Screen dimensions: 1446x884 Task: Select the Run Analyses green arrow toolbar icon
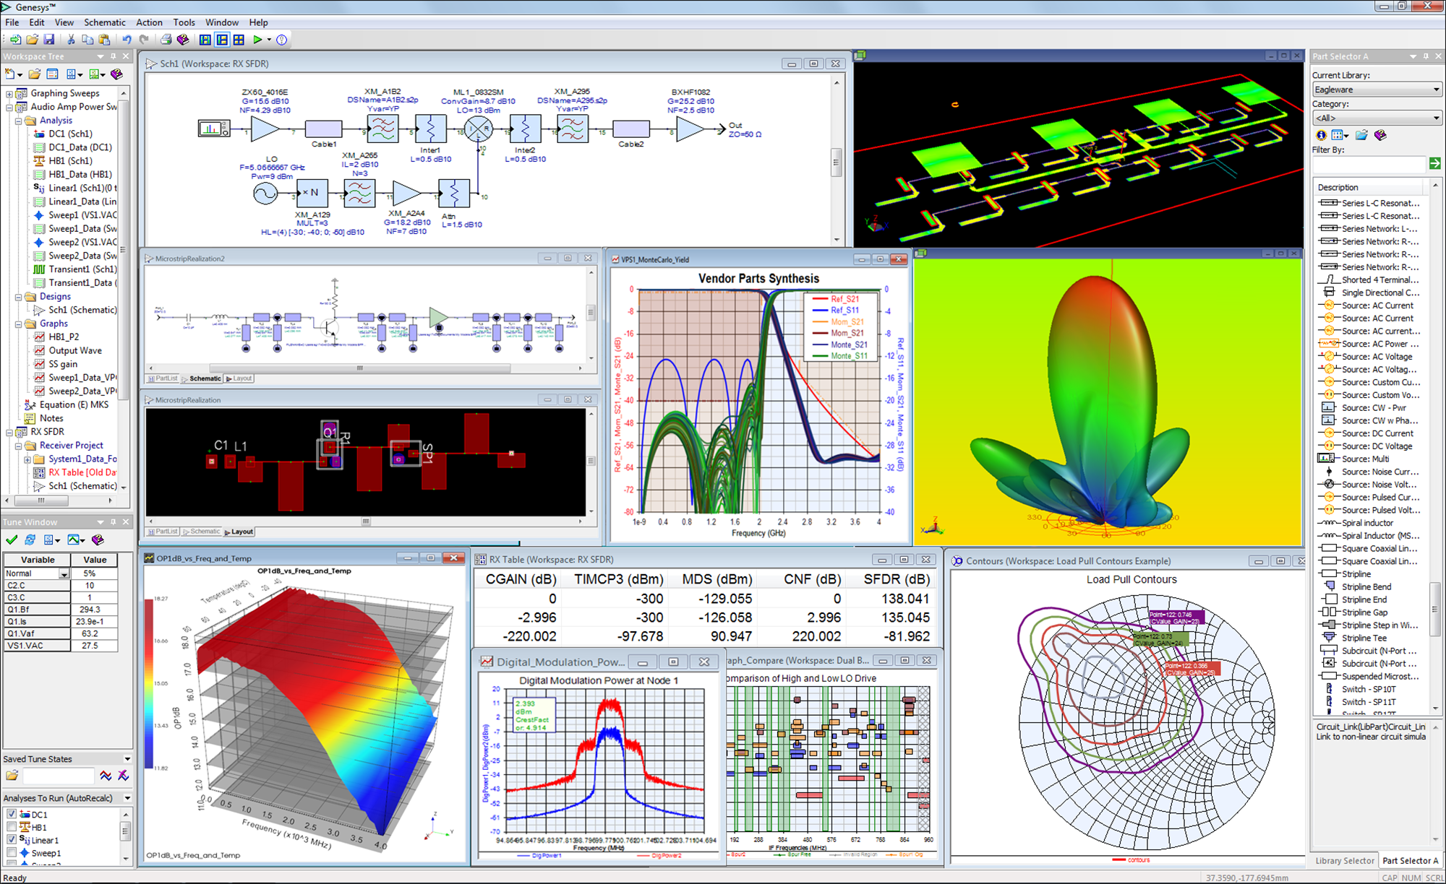click(257, 40)
